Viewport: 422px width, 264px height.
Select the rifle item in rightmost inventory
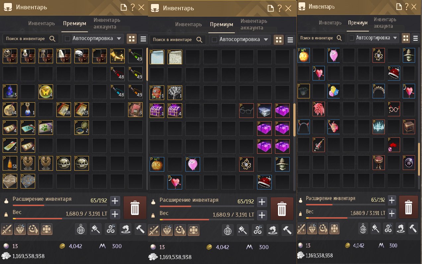click(318, 145)
